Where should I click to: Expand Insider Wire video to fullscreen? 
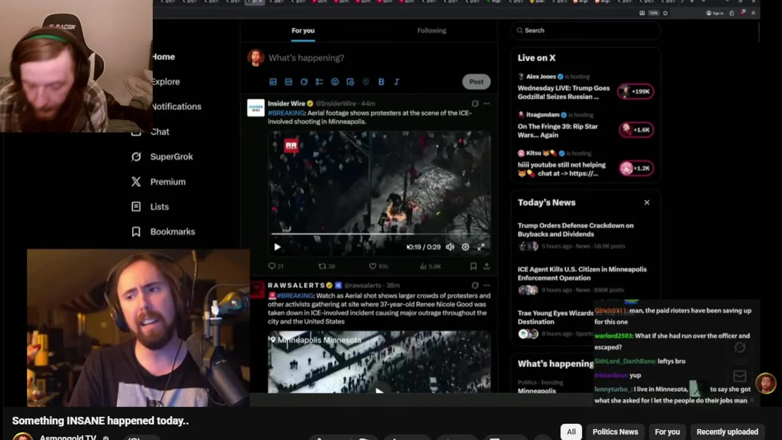481,247
